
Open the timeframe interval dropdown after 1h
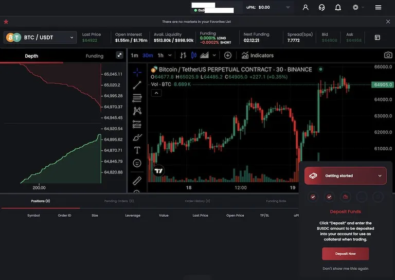click(170, 55)
